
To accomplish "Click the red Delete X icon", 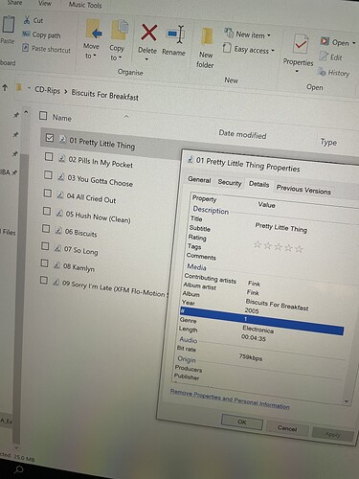I will (x=148, y=33).
